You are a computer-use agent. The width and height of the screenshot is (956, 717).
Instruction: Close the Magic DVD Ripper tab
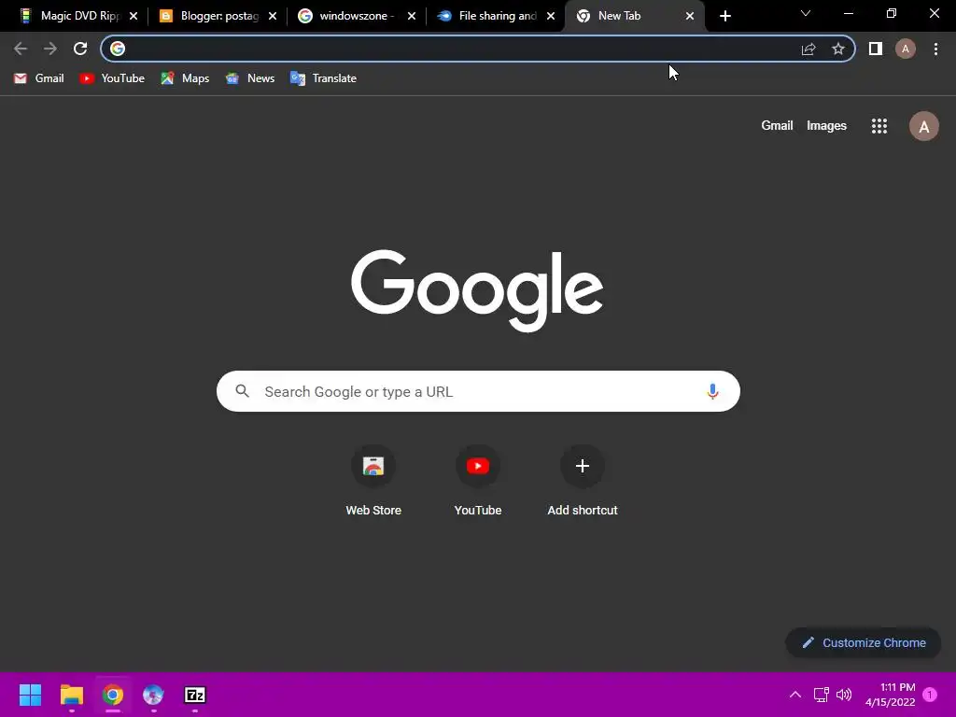134,17
